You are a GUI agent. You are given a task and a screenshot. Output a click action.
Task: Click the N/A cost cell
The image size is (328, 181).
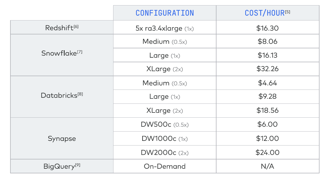pos(267,166)
